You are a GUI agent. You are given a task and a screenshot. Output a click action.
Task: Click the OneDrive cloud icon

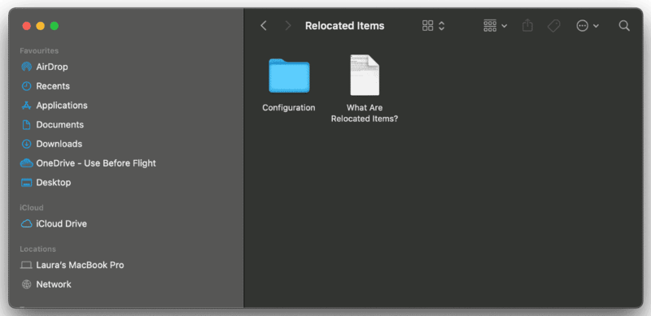[x=26, y=163]
